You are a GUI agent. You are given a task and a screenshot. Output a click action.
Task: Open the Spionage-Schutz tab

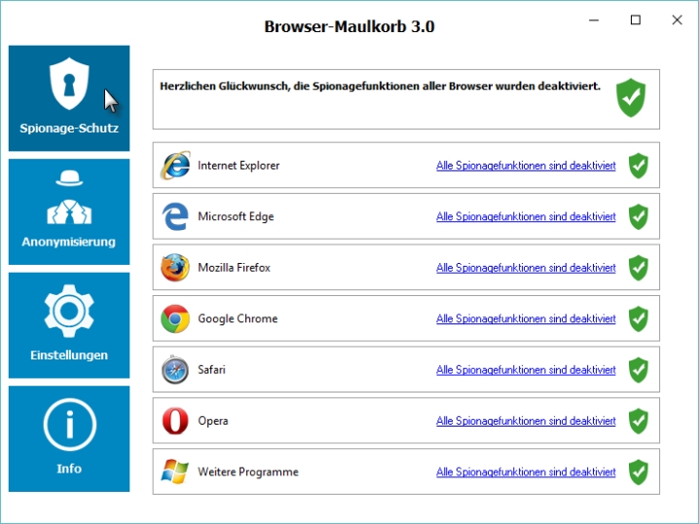(69, 98)
